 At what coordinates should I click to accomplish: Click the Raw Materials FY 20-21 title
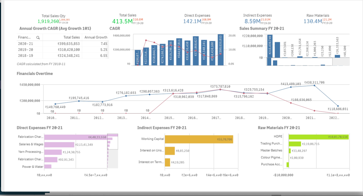coord(279,128)
